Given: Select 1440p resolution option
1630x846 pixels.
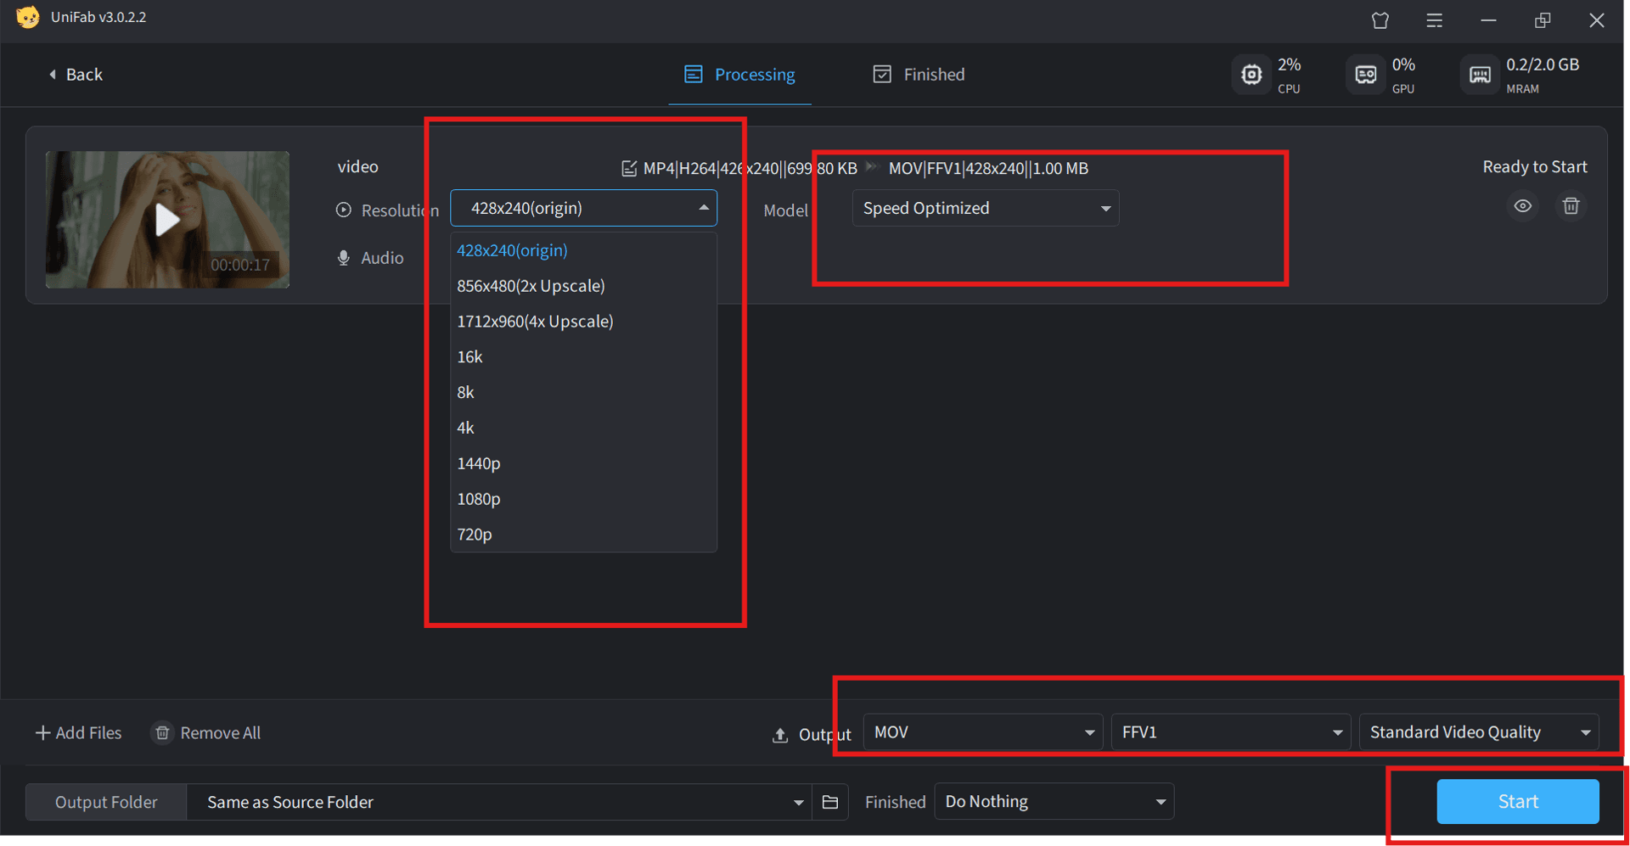Looking at the screenshot, I should (x=583, y=464).
